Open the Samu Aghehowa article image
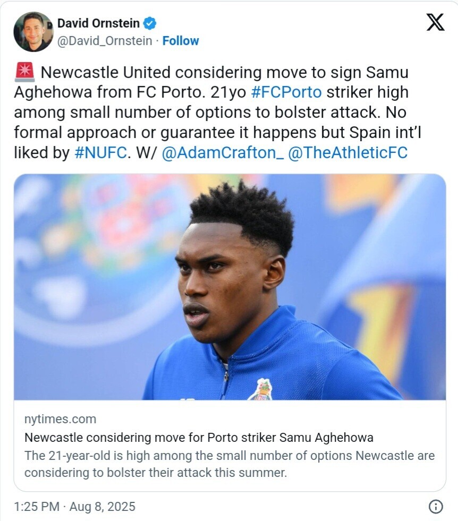 (230, 287)
